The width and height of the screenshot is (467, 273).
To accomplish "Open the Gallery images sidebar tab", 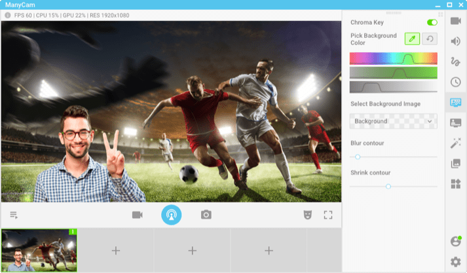I will [456, 163].
